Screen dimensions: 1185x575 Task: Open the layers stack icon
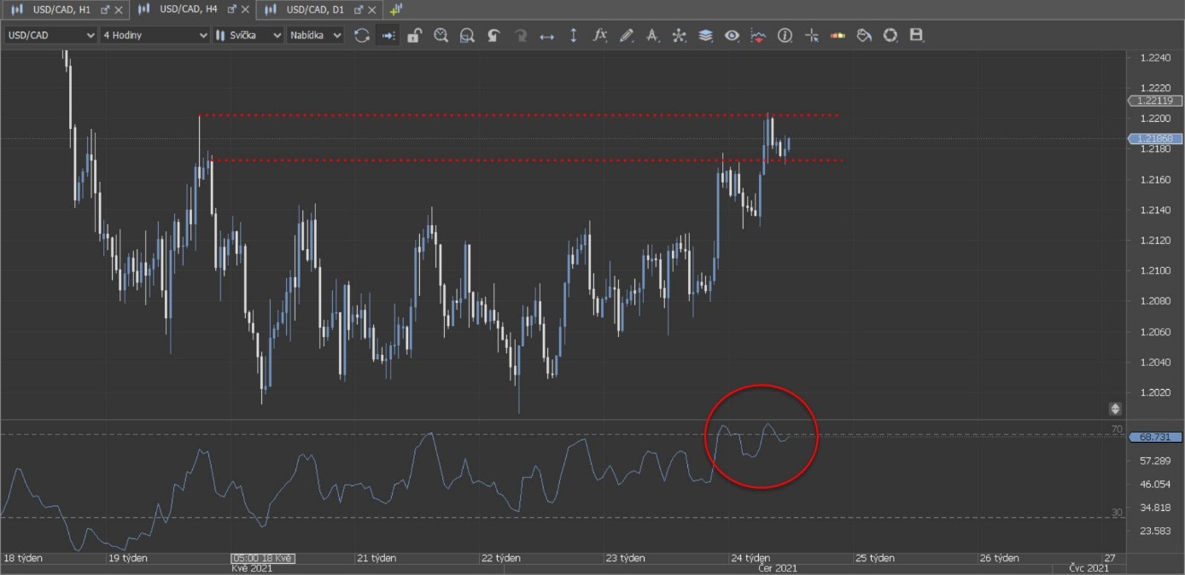click(705, 36)
